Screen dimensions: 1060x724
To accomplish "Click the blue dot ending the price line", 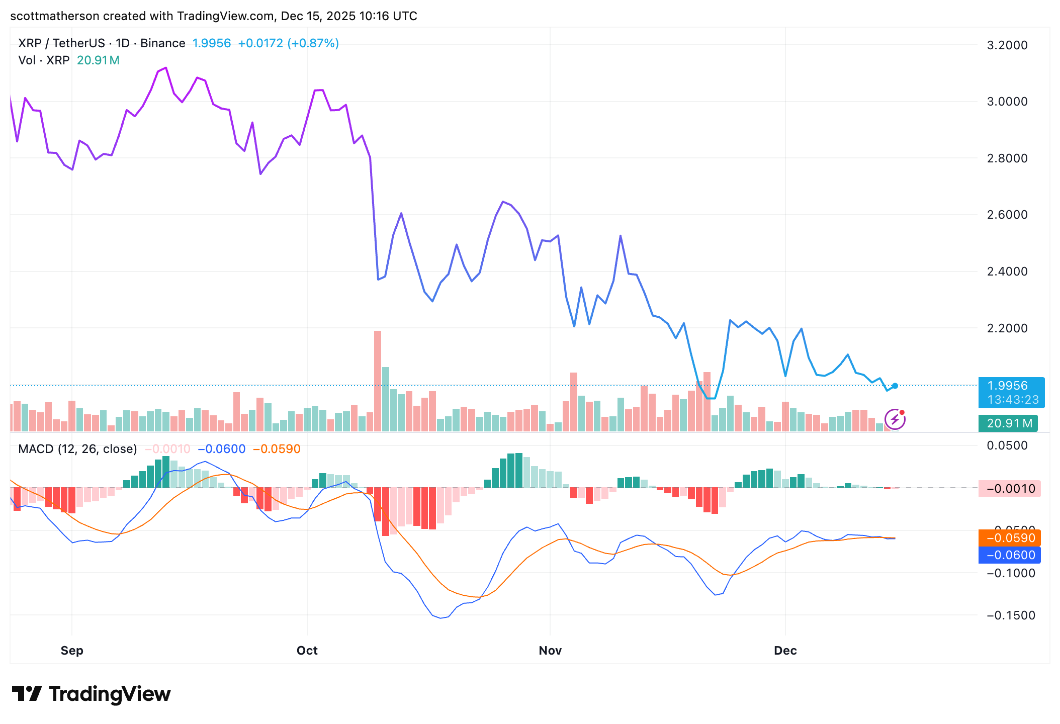I will pos(895,386).
